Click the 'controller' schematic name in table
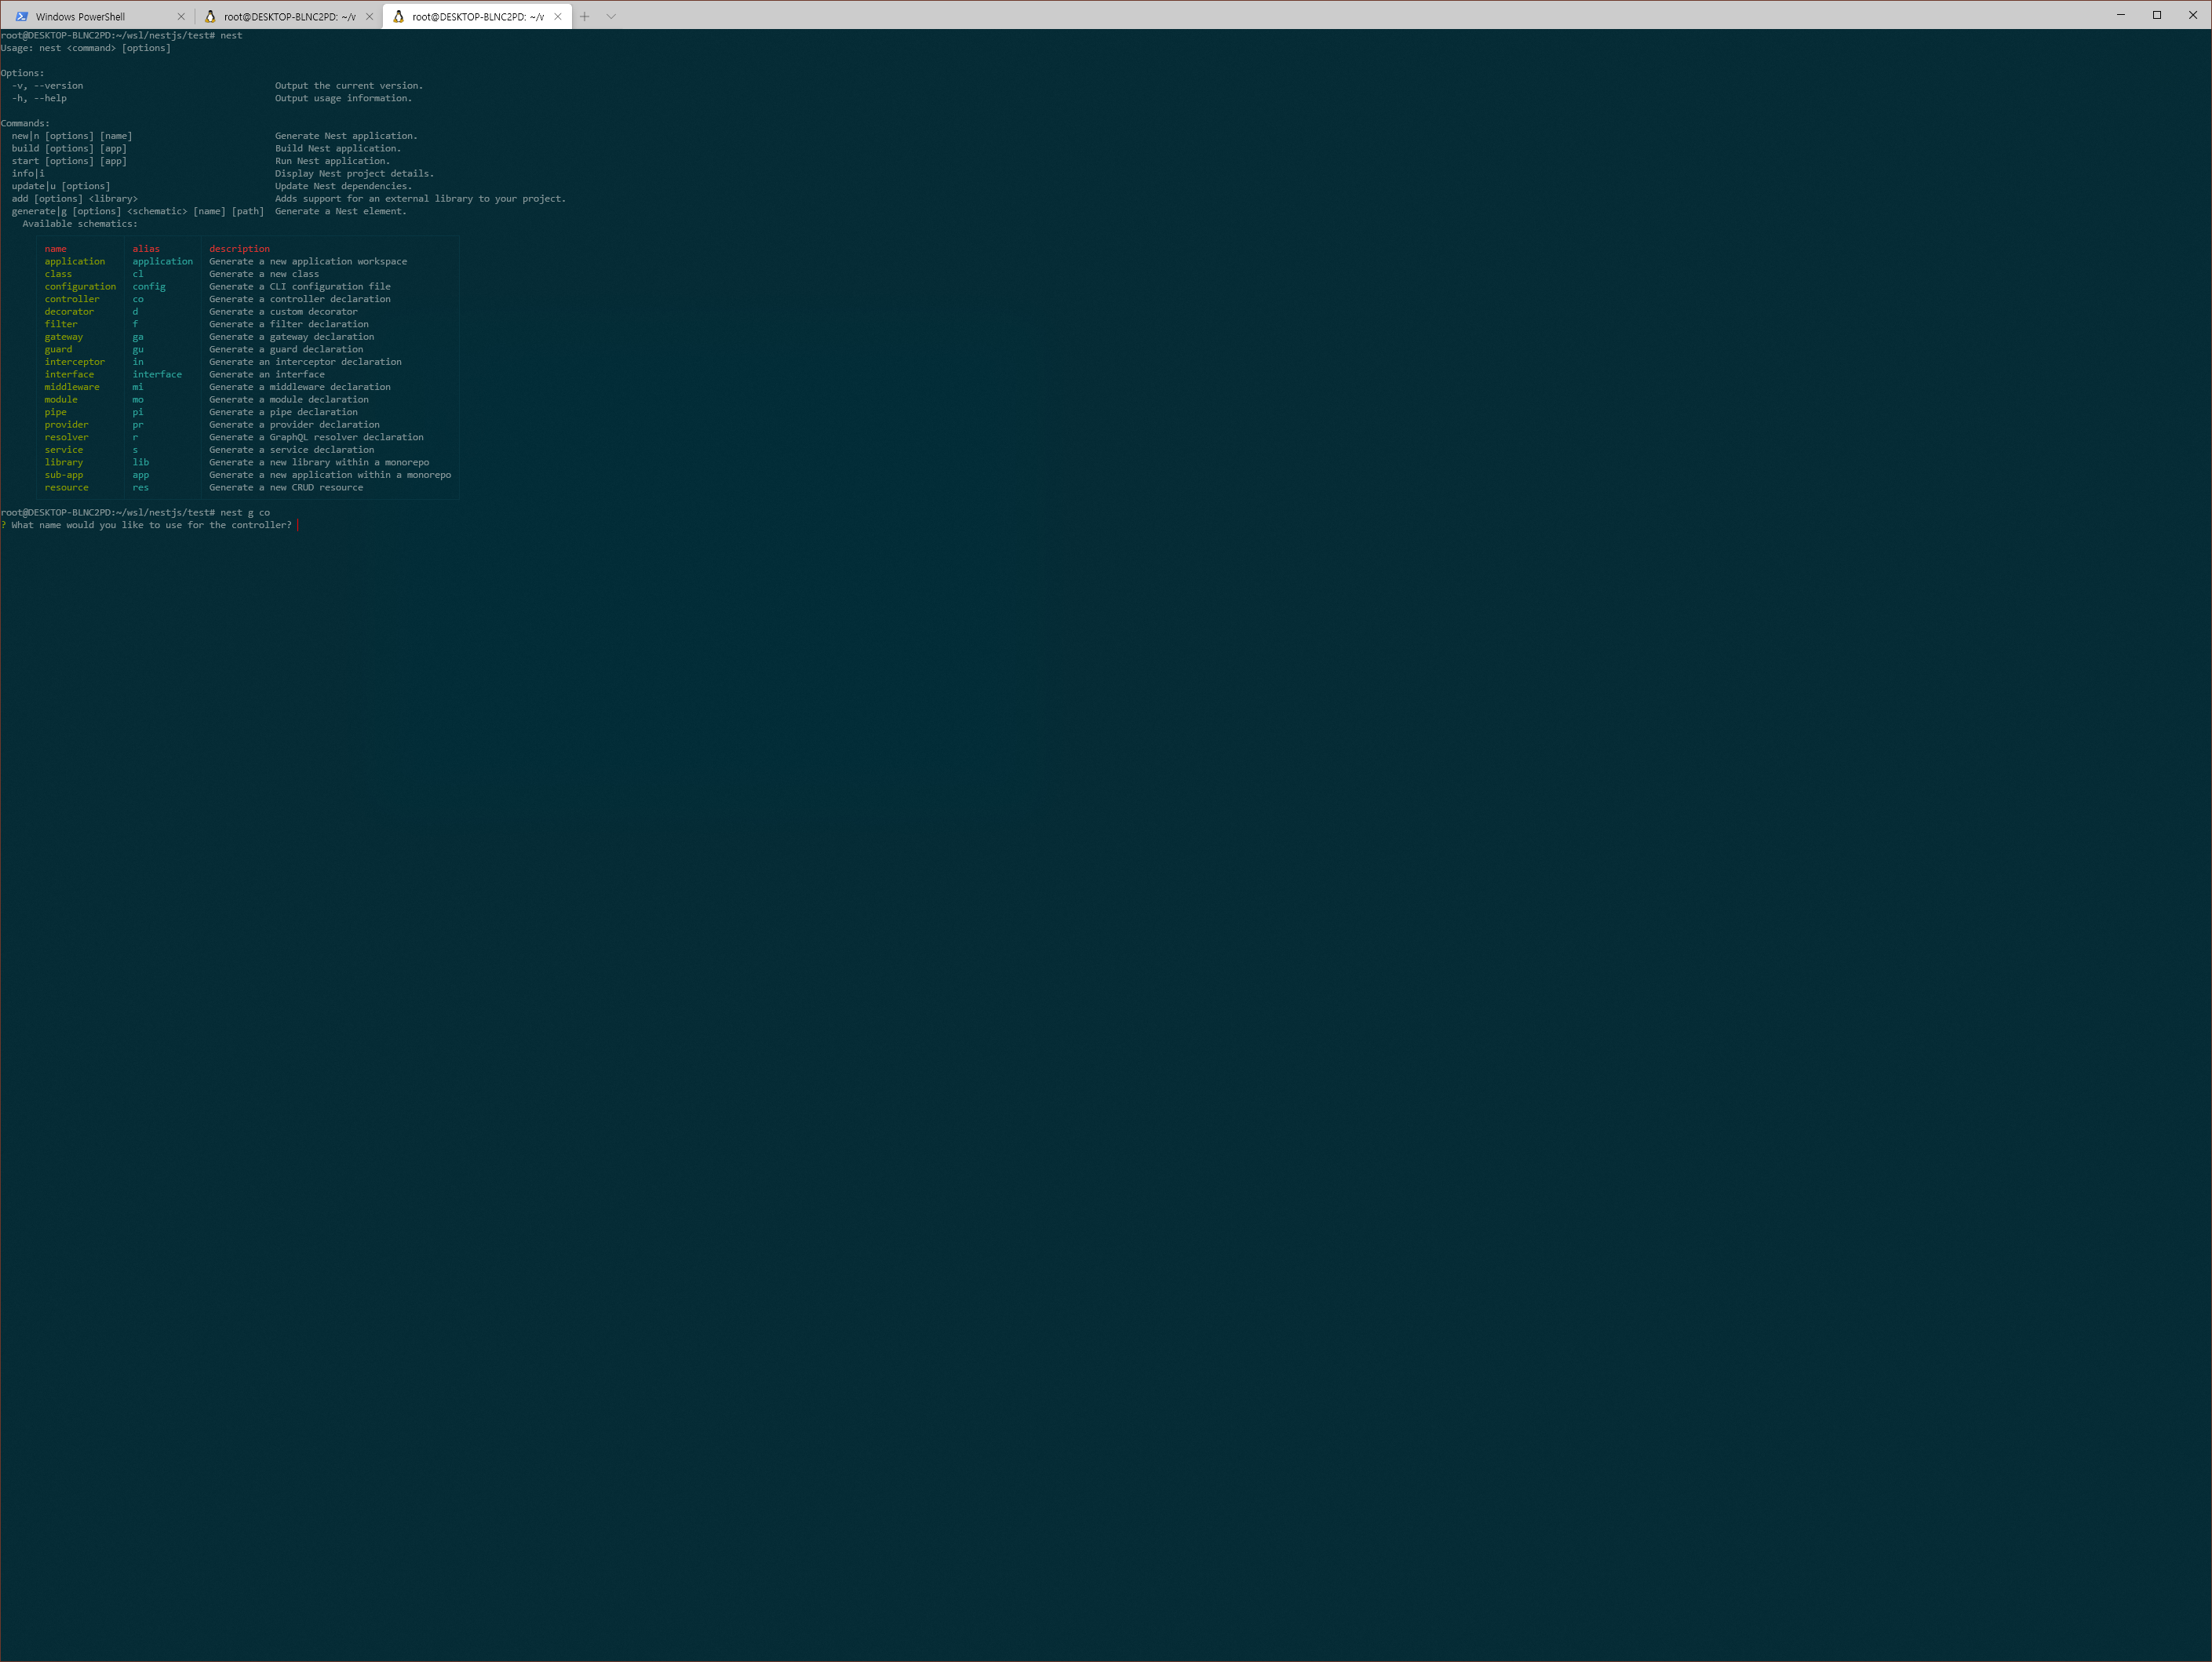The height and width of the screenshot is (1662, 2212). 72,299
